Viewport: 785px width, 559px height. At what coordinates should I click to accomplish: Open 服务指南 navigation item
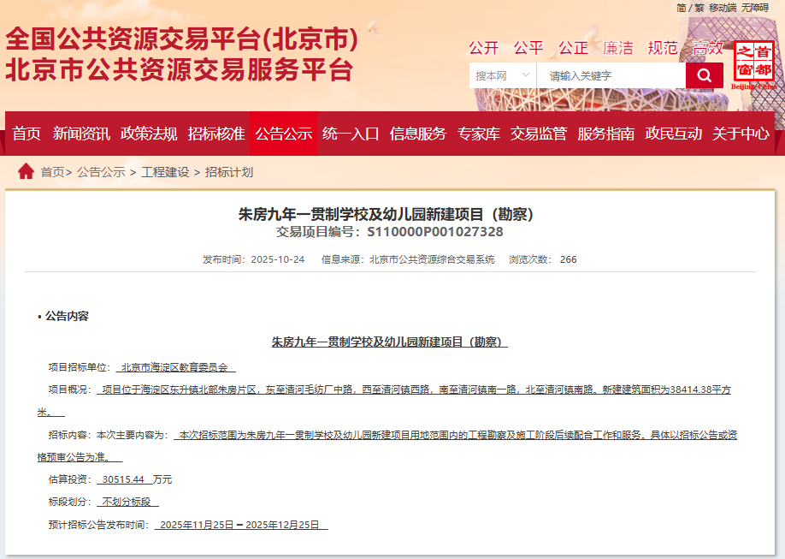click(x=606, y=134)
